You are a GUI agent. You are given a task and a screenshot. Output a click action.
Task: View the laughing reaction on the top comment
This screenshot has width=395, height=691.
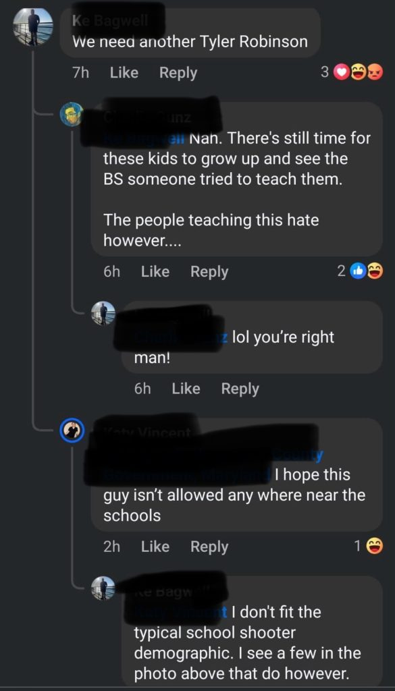coord(358,72)
